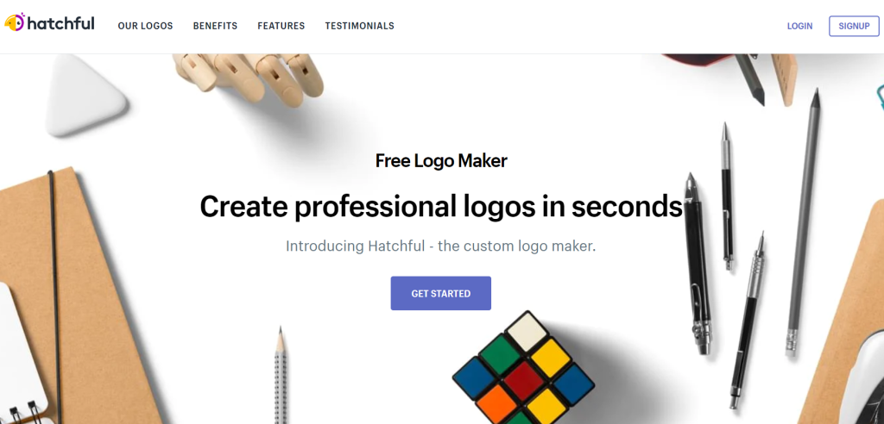Click the red center square on the cube
Screen dimensions: 884x424
pyautogui.click(x=523, y=380)
